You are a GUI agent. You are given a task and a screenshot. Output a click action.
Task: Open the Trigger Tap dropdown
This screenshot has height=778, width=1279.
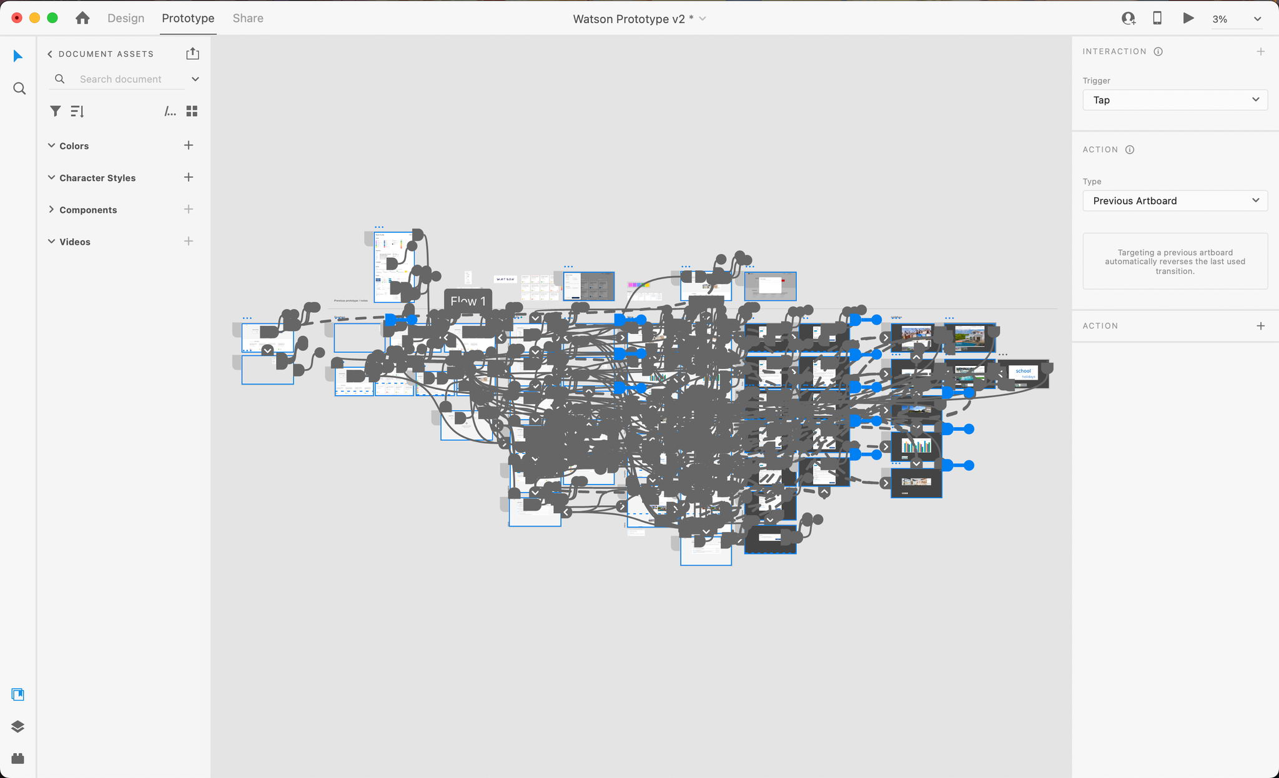tap(1175, 100)
